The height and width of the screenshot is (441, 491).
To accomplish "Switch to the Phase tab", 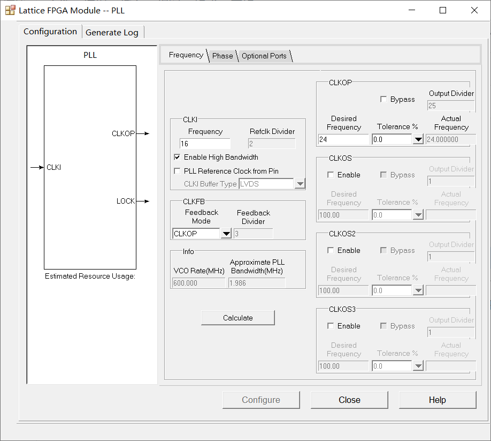I will tap(223, 56).
